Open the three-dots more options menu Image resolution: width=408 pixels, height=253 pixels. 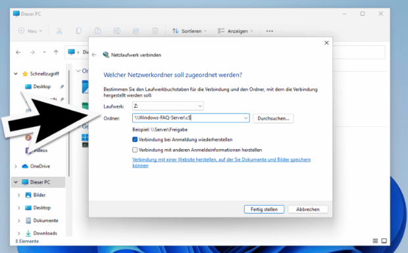pyautogui.click(x=270, y=31)
